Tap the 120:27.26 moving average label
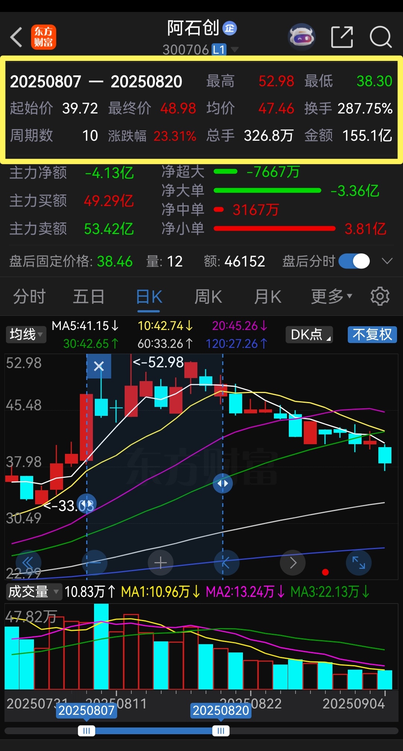Viewport: 403px width, 751px height. point(237,343)
